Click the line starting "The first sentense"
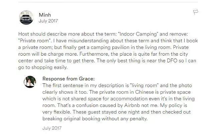 point(117,85)
